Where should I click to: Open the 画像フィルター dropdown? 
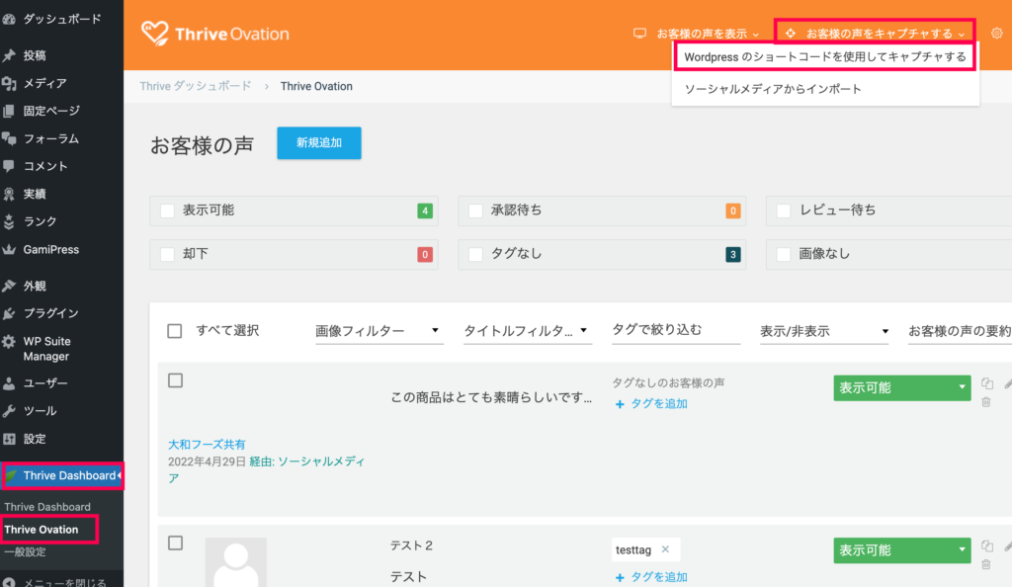tap(379, 331)
